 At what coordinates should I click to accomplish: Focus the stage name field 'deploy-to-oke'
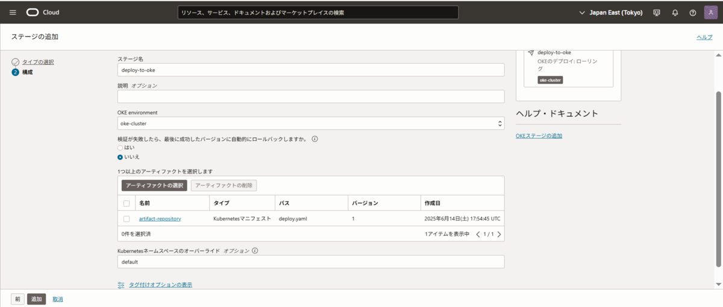pyautogui.click(x=311, y=70)
